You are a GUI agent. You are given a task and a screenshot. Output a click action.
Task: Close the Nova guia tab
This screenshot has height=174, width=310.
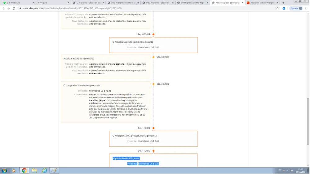[69, 3]
